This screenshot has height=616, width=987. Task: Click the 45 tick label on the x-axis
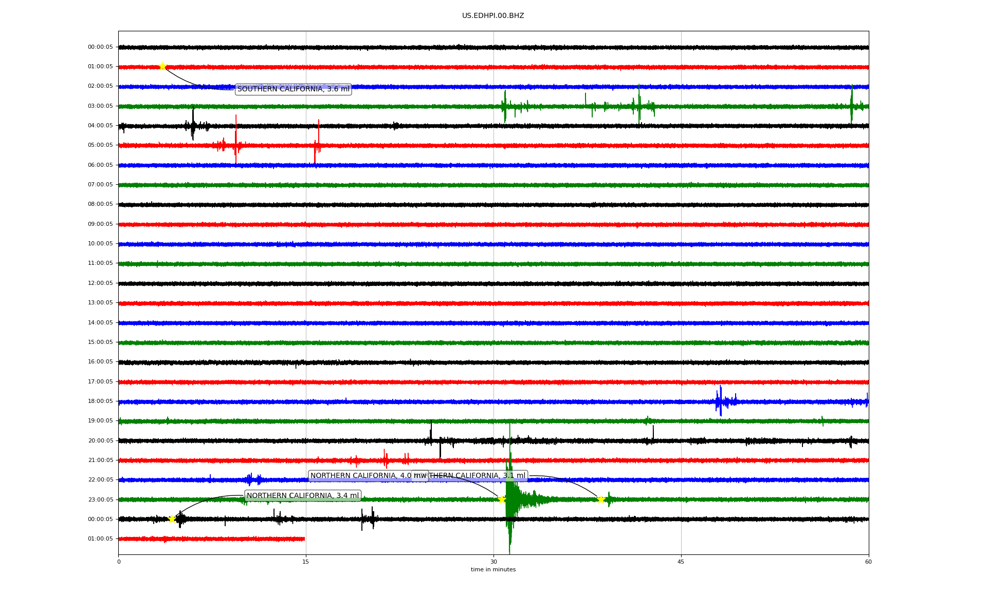(x=681, y=562)
